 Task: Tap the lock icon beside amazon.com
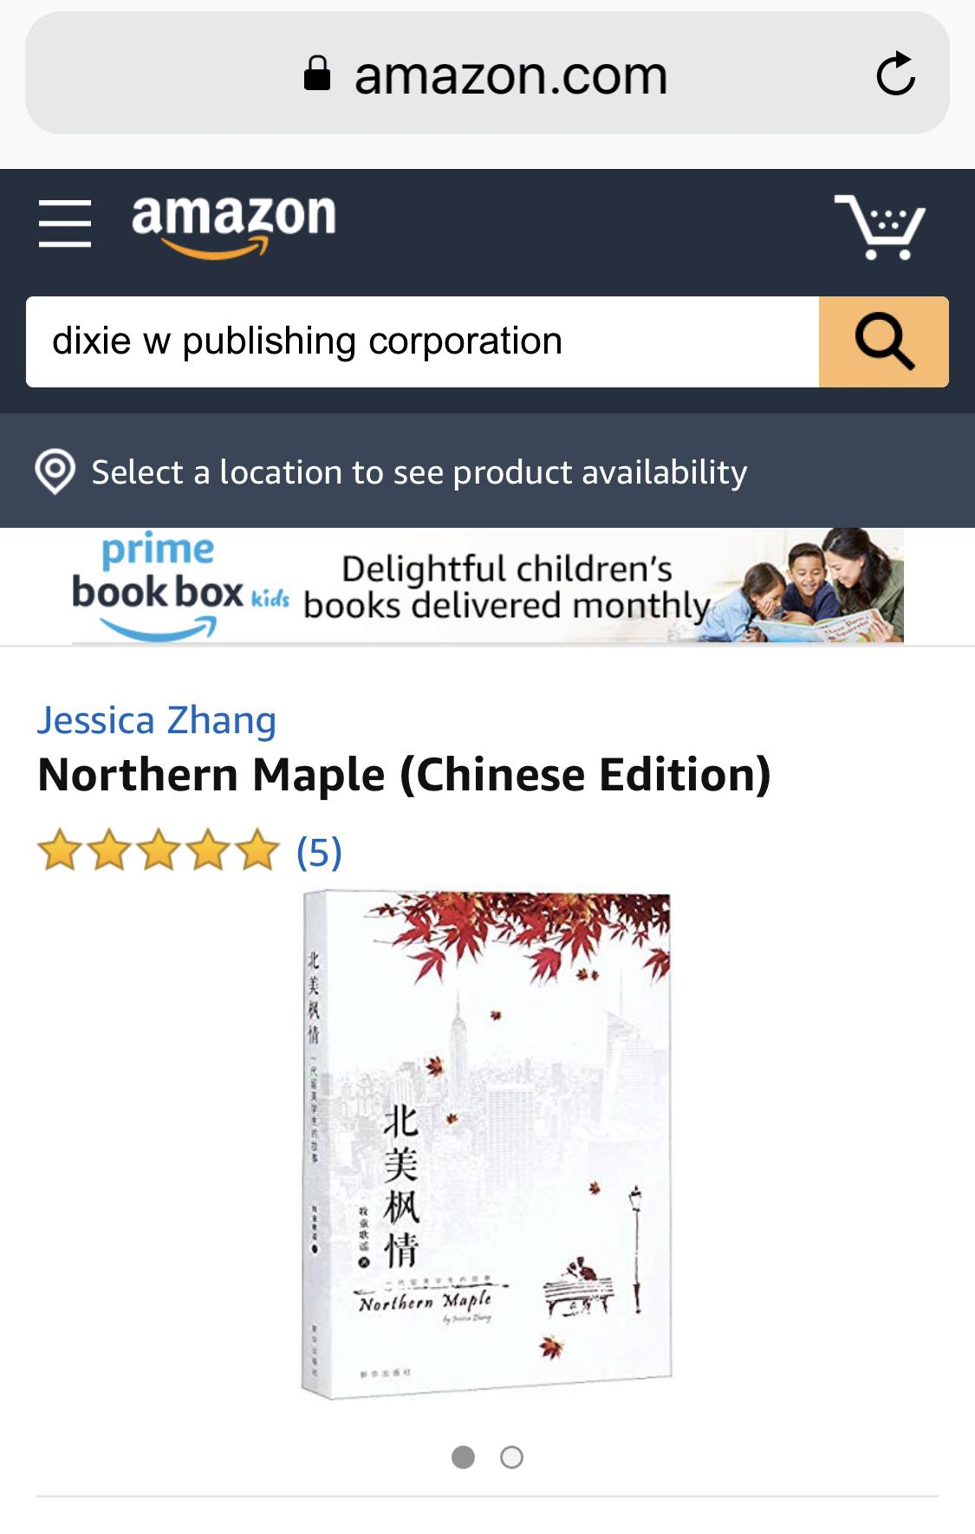point(317,74)
